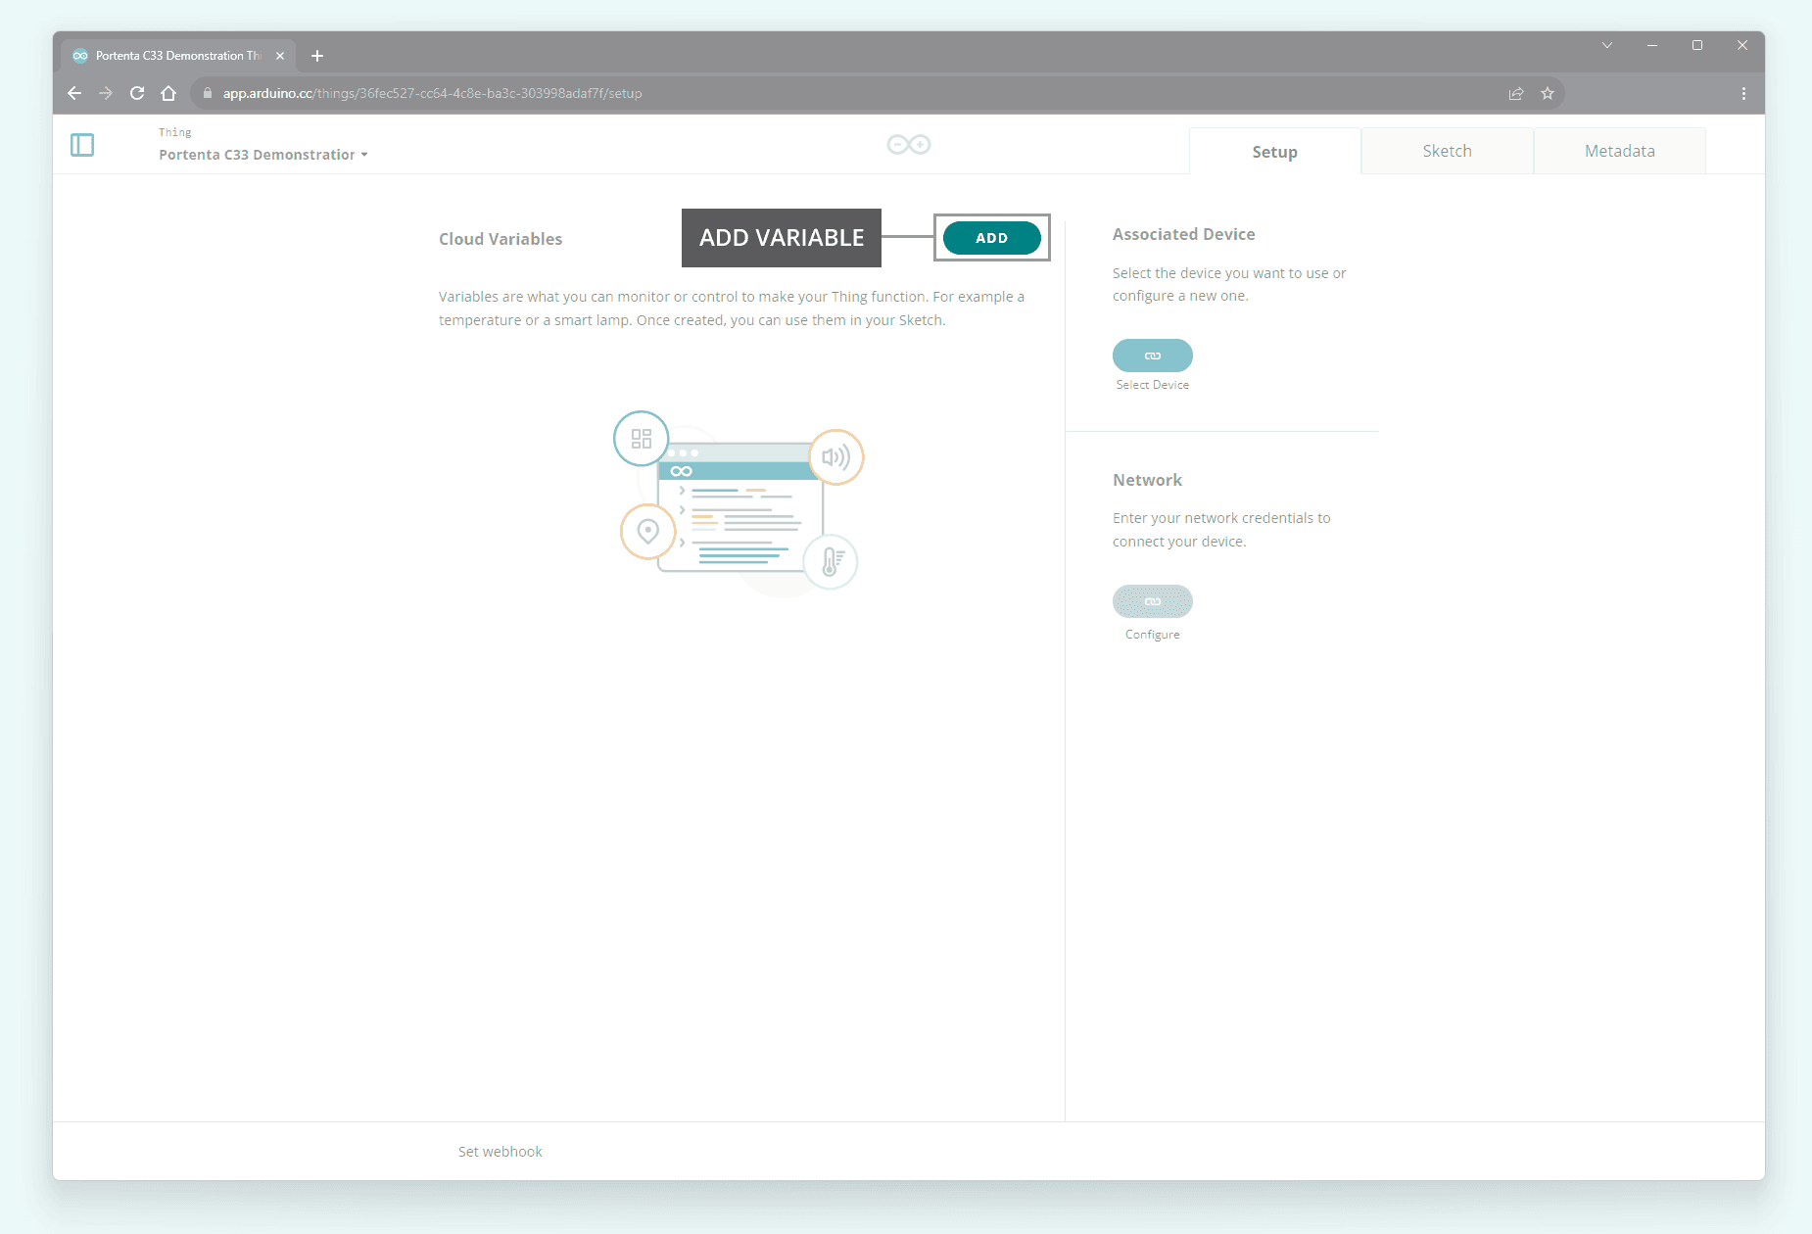This screenshot has width=1812, height=1234.
Task: Open the browser three-dot menu
Action: point(1743,94)
